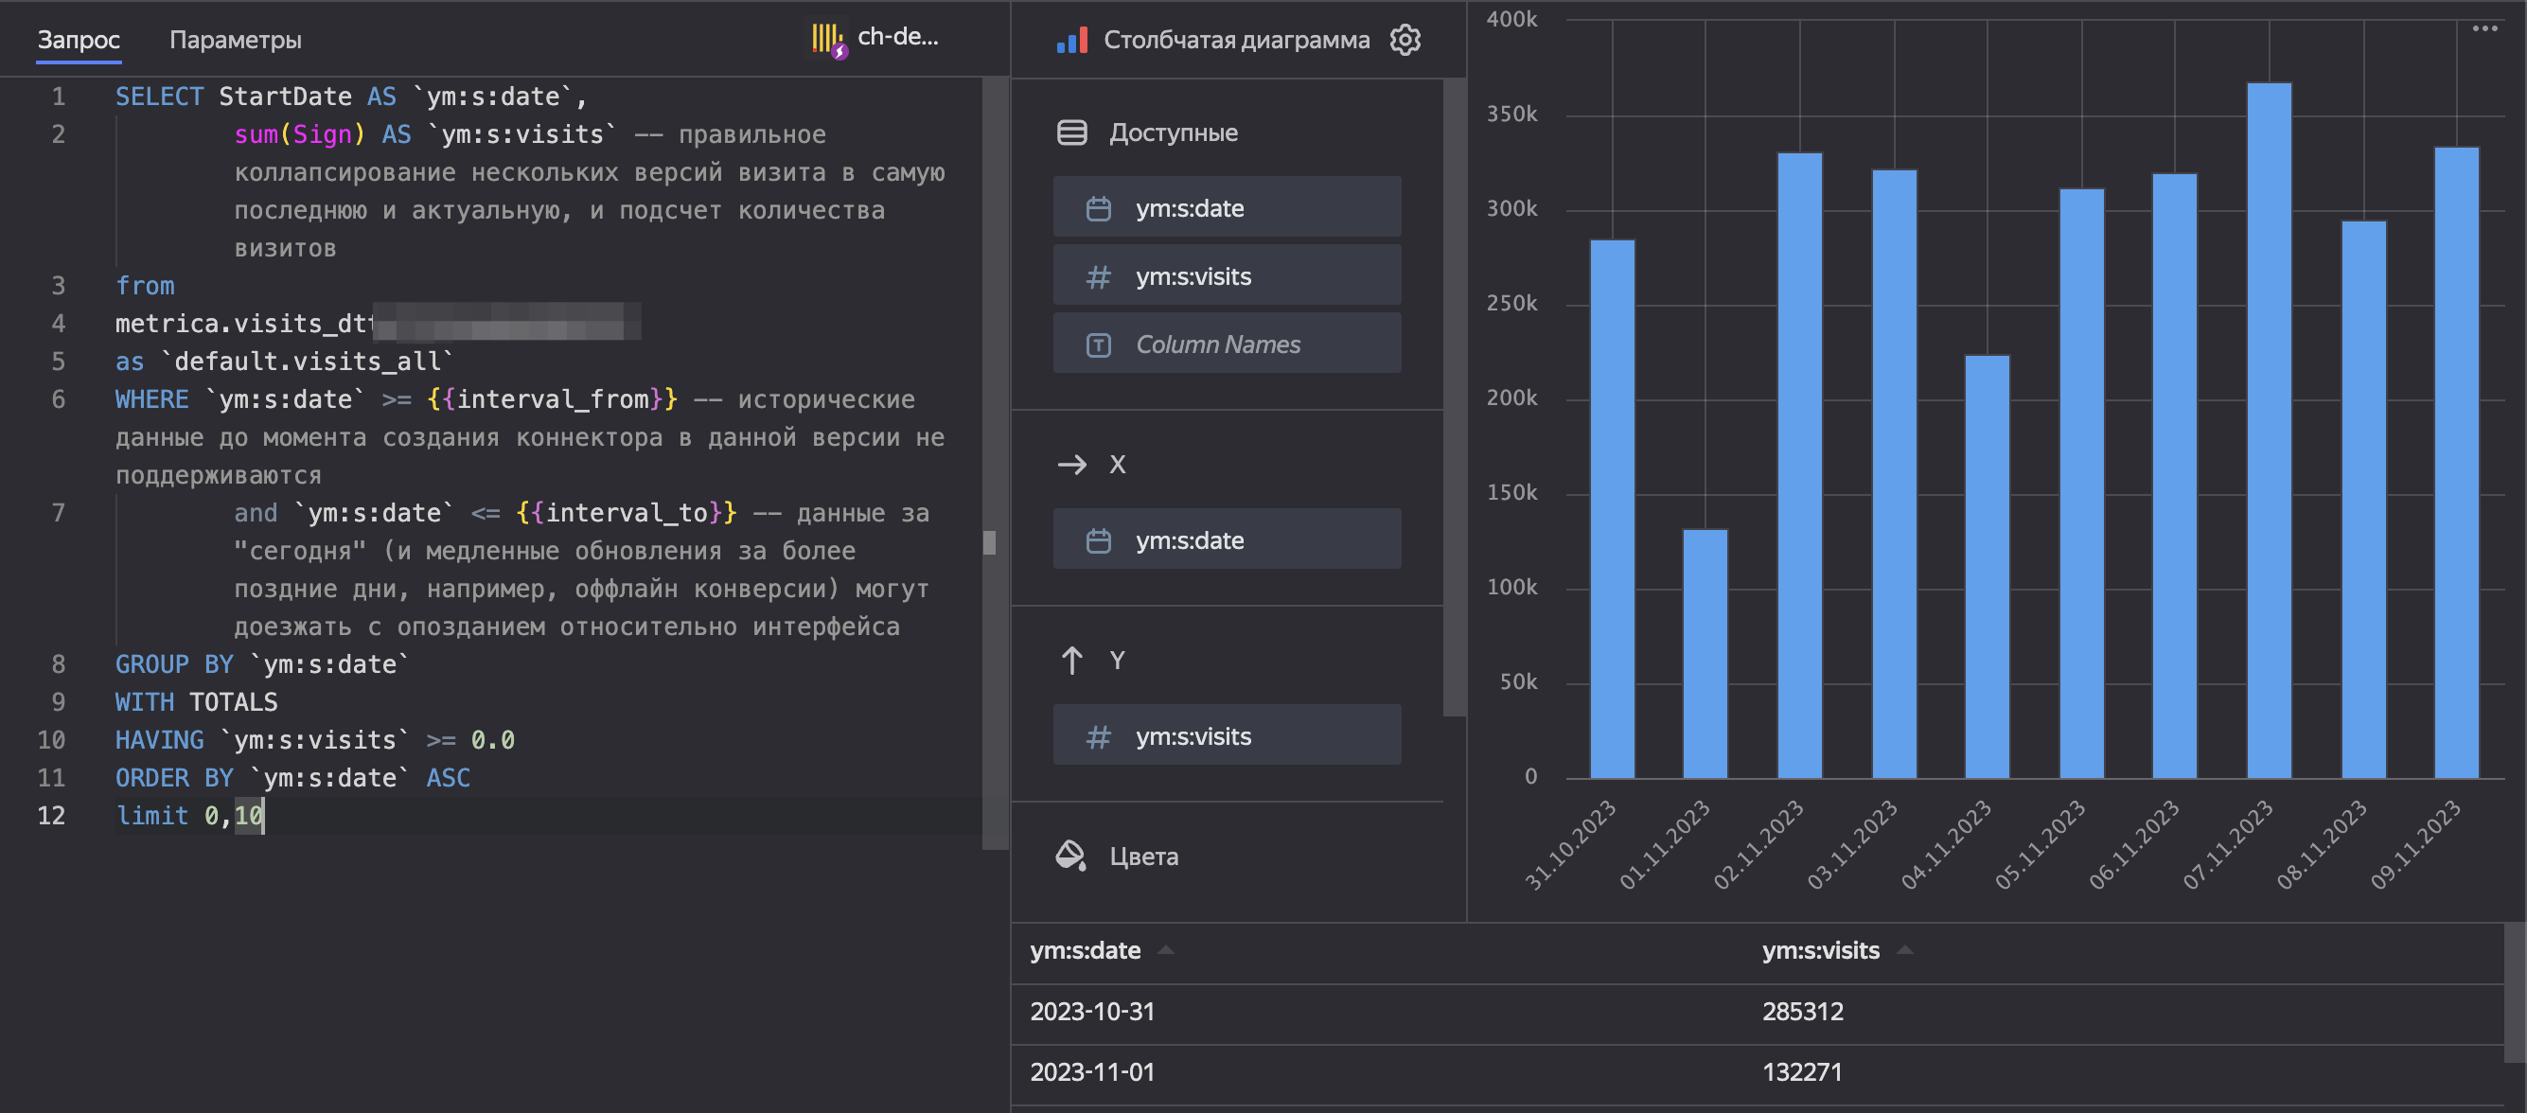
Task: Sort table by ym:s:date column arrow
Action: point(1165,950)
